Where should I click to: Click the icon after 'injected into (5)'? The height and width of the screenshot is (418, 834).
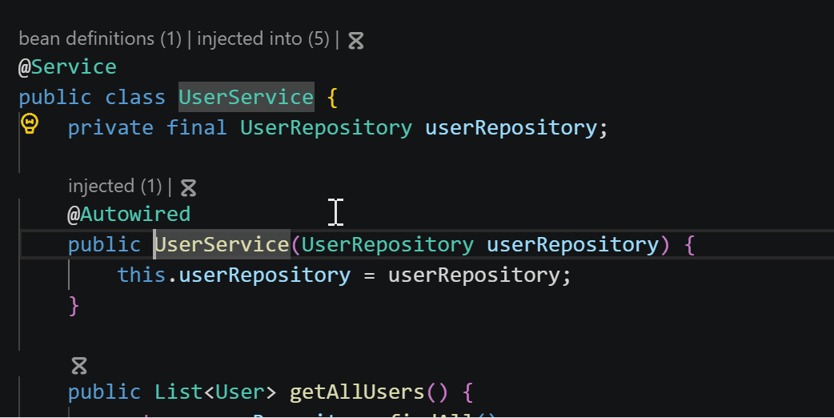pos(356,40)
